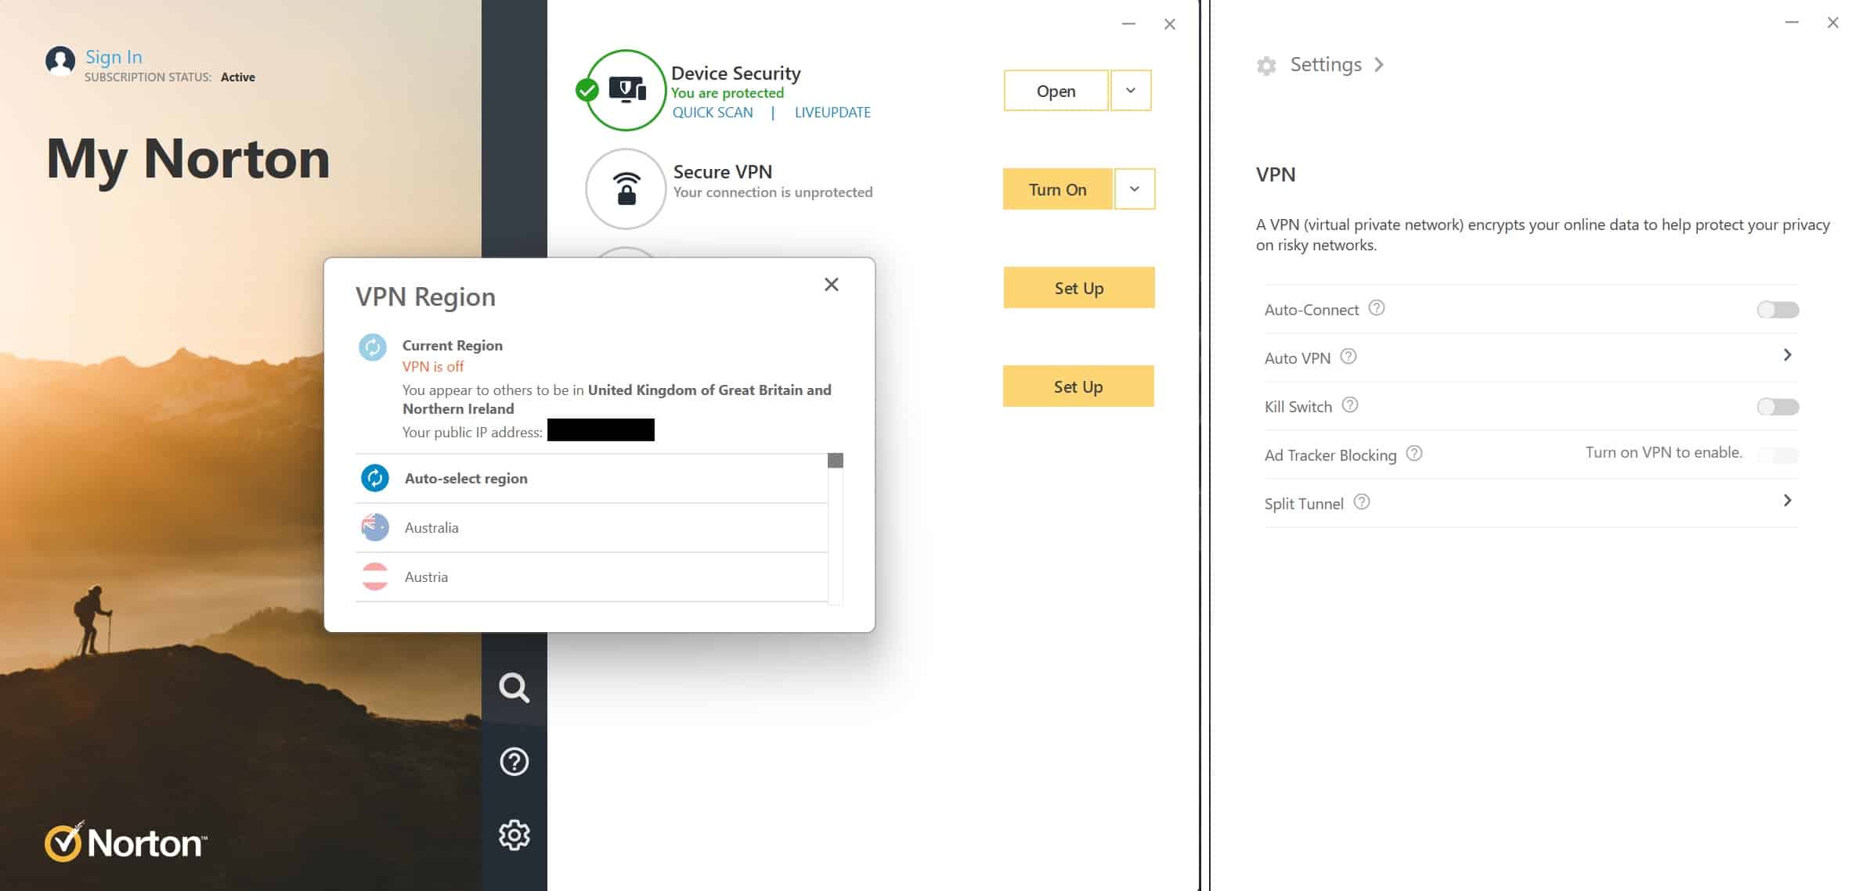The image size is (1859, 891).
Task: Open the settings gear in the sidebar
Action: 514,835
